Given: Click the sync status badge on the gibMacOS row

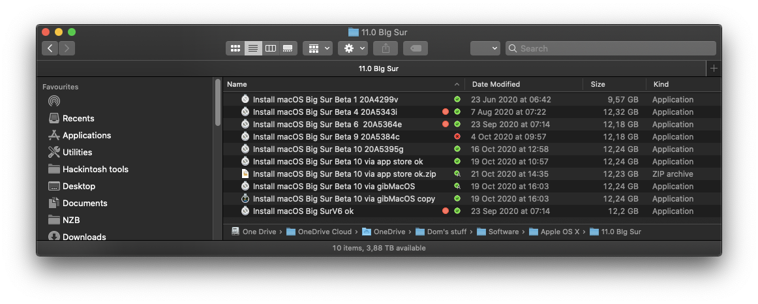Looking at the screenshot, I should (457, 186).
